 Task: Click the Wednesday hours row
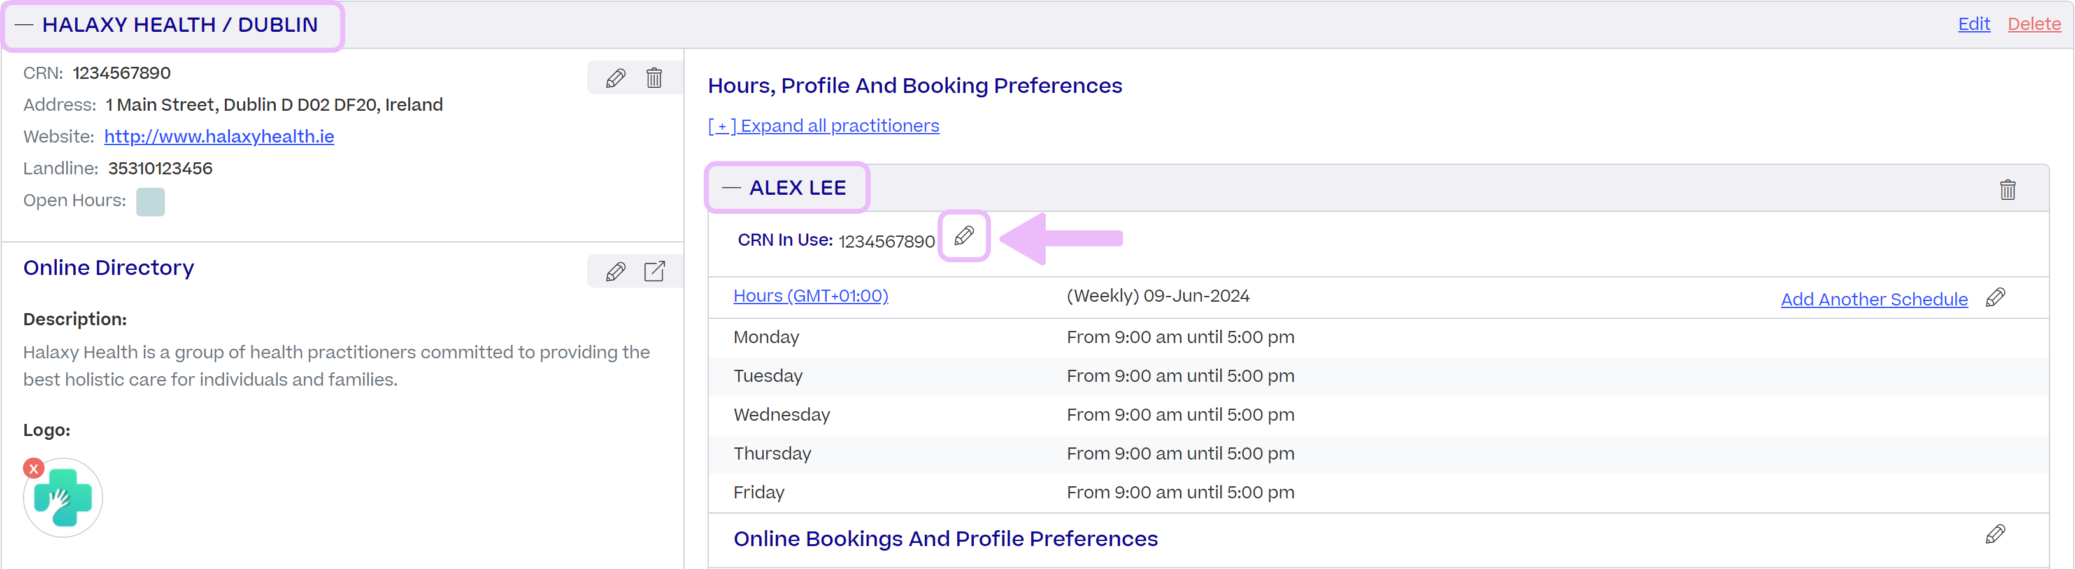click(1378, 415)
